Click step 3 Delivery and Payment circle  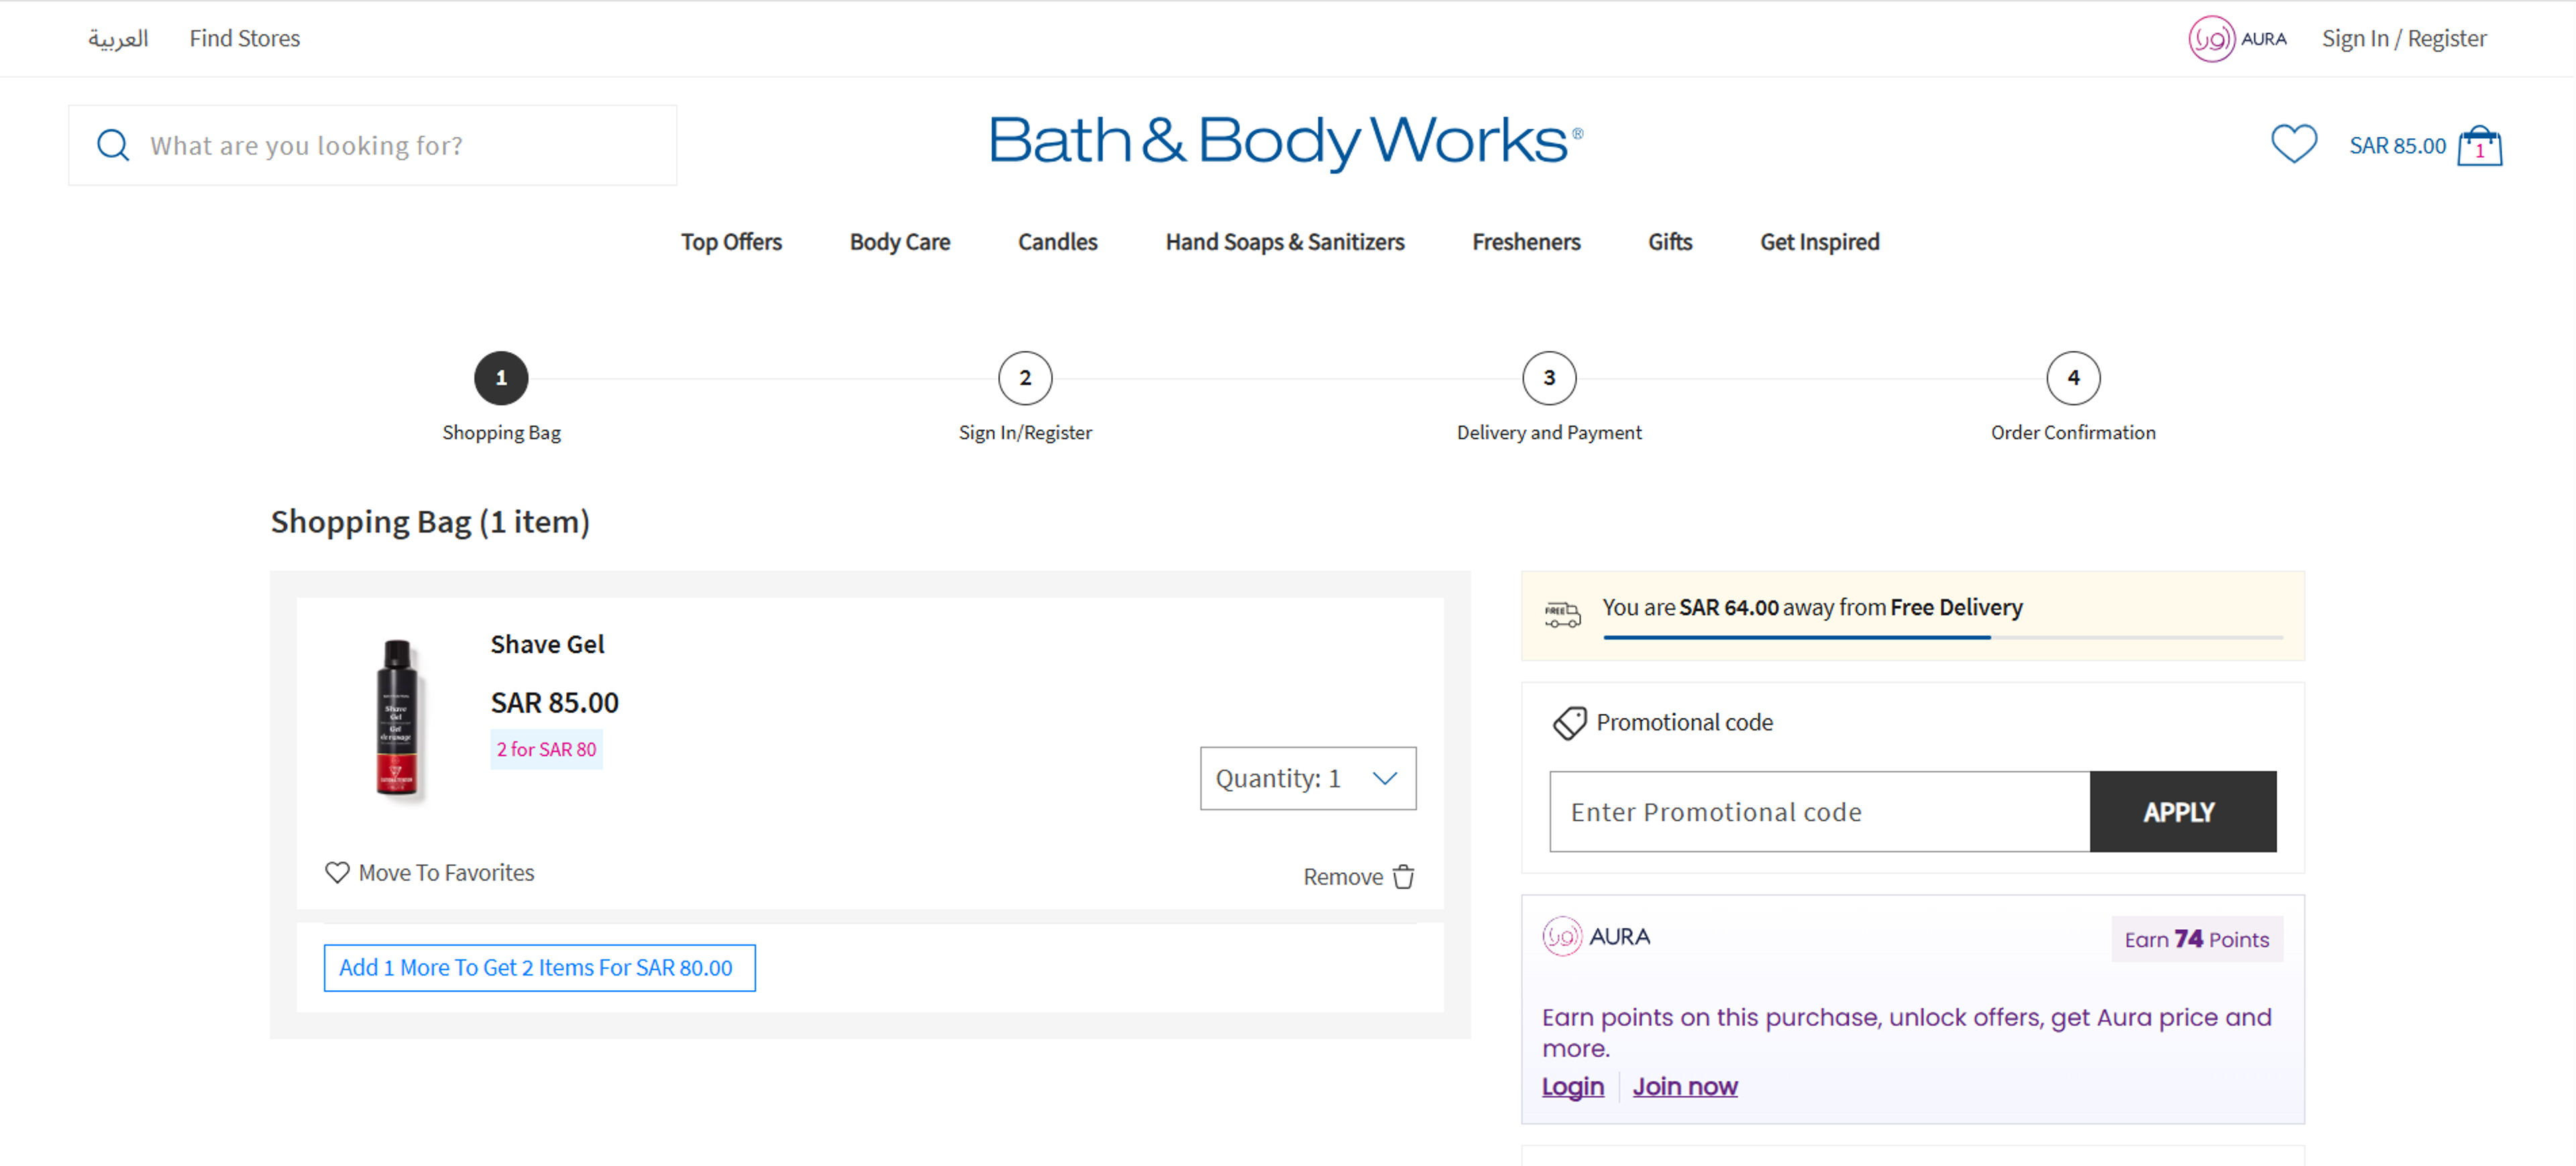[x=1549, y=378]
